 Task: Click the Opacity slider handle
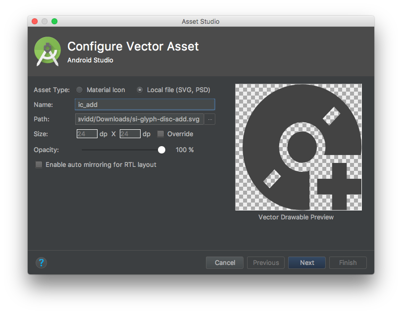click(161, 150)
